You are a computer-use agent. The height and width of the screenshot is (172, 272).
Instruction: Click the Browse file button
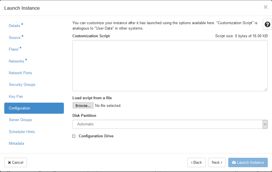tap(83, 105)
